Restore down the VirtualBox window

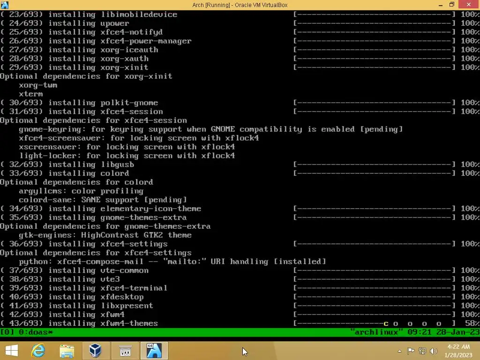click(x=451, y=5)
